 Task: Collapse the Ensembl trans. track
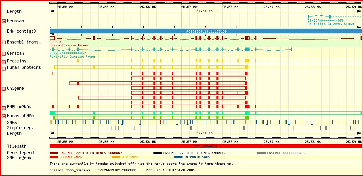(4, 42)
